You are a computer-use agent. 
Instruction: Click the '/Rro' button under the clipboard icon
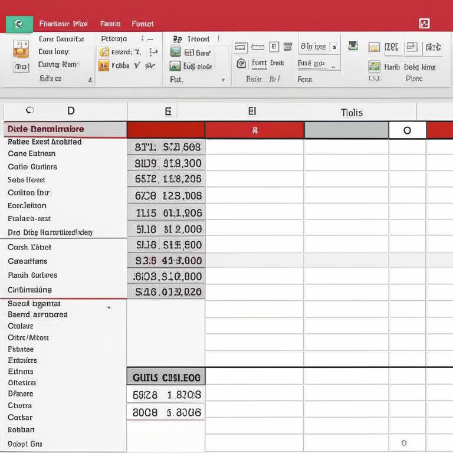[x=21, y=67]
